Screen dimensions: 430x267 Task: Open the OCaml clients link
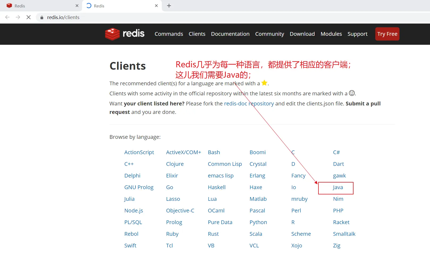216,211
